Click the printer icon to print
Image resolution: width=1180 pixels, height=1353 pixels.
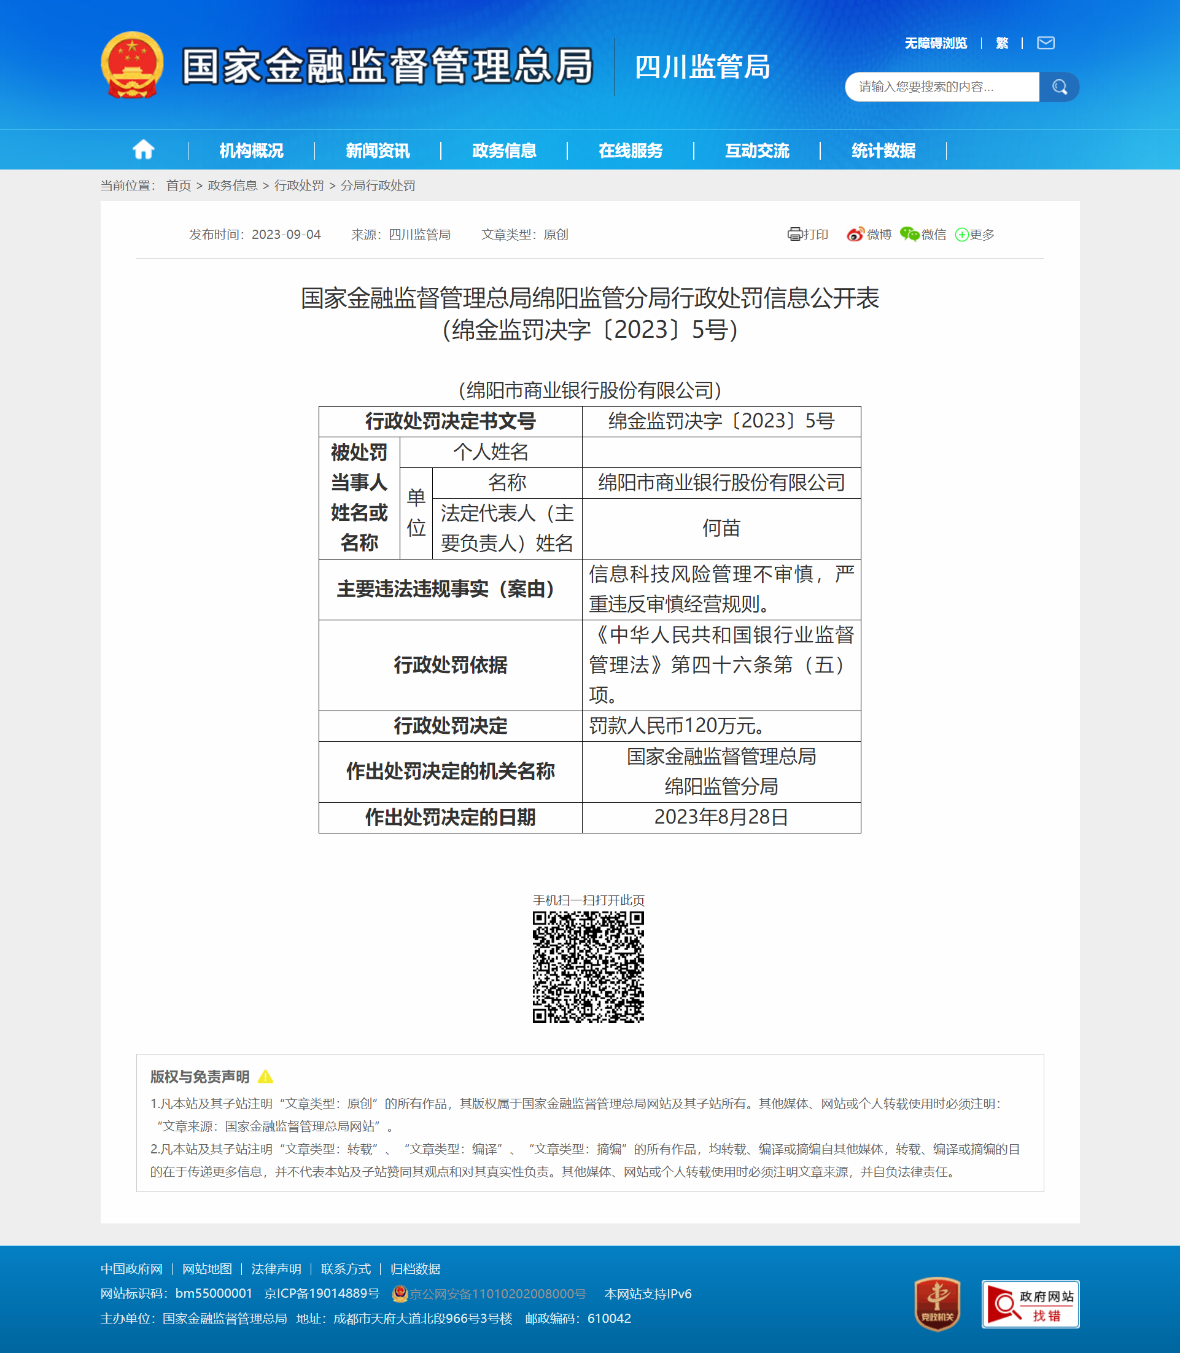tap(795, 235)
